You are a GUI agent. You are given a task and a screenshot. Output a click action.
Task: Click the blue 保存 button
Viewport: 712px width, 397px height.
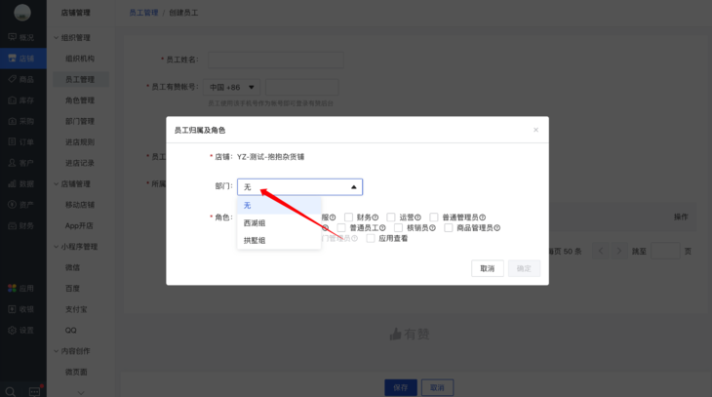pos(401,387)
